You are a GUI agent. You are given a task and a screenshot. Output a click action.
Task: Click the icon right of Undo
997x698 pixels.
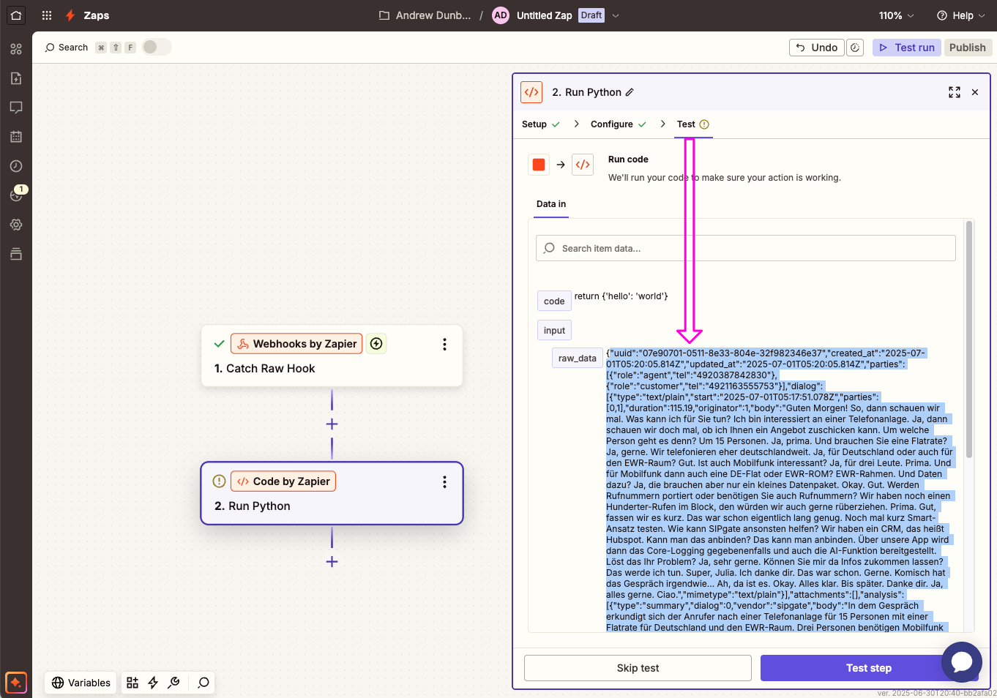(x=855, y=48)
